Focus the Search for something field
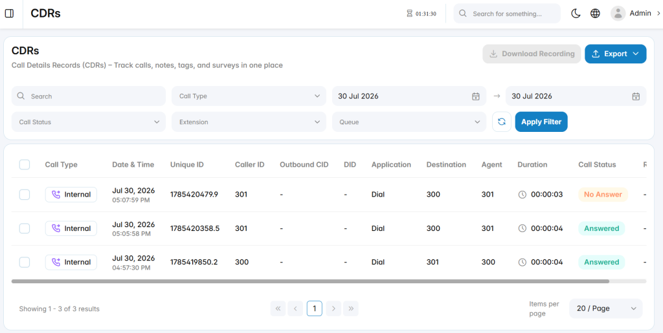Screen dimensions: 663x333 [507, 14]
